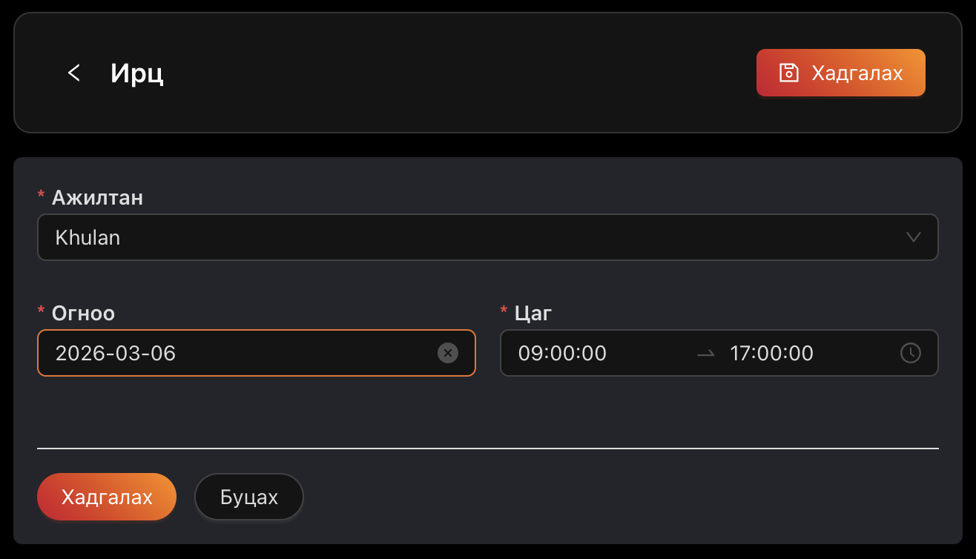Click the Цаг field label

[x=533, y=313]
